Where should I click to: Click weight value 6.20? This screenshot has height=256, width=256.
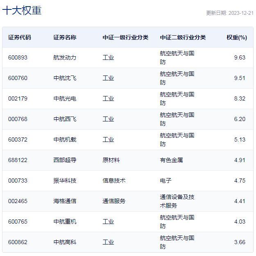(240, 119)
